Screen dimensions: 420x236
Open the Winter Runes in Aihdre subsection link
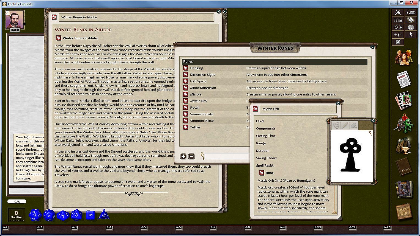58,38
